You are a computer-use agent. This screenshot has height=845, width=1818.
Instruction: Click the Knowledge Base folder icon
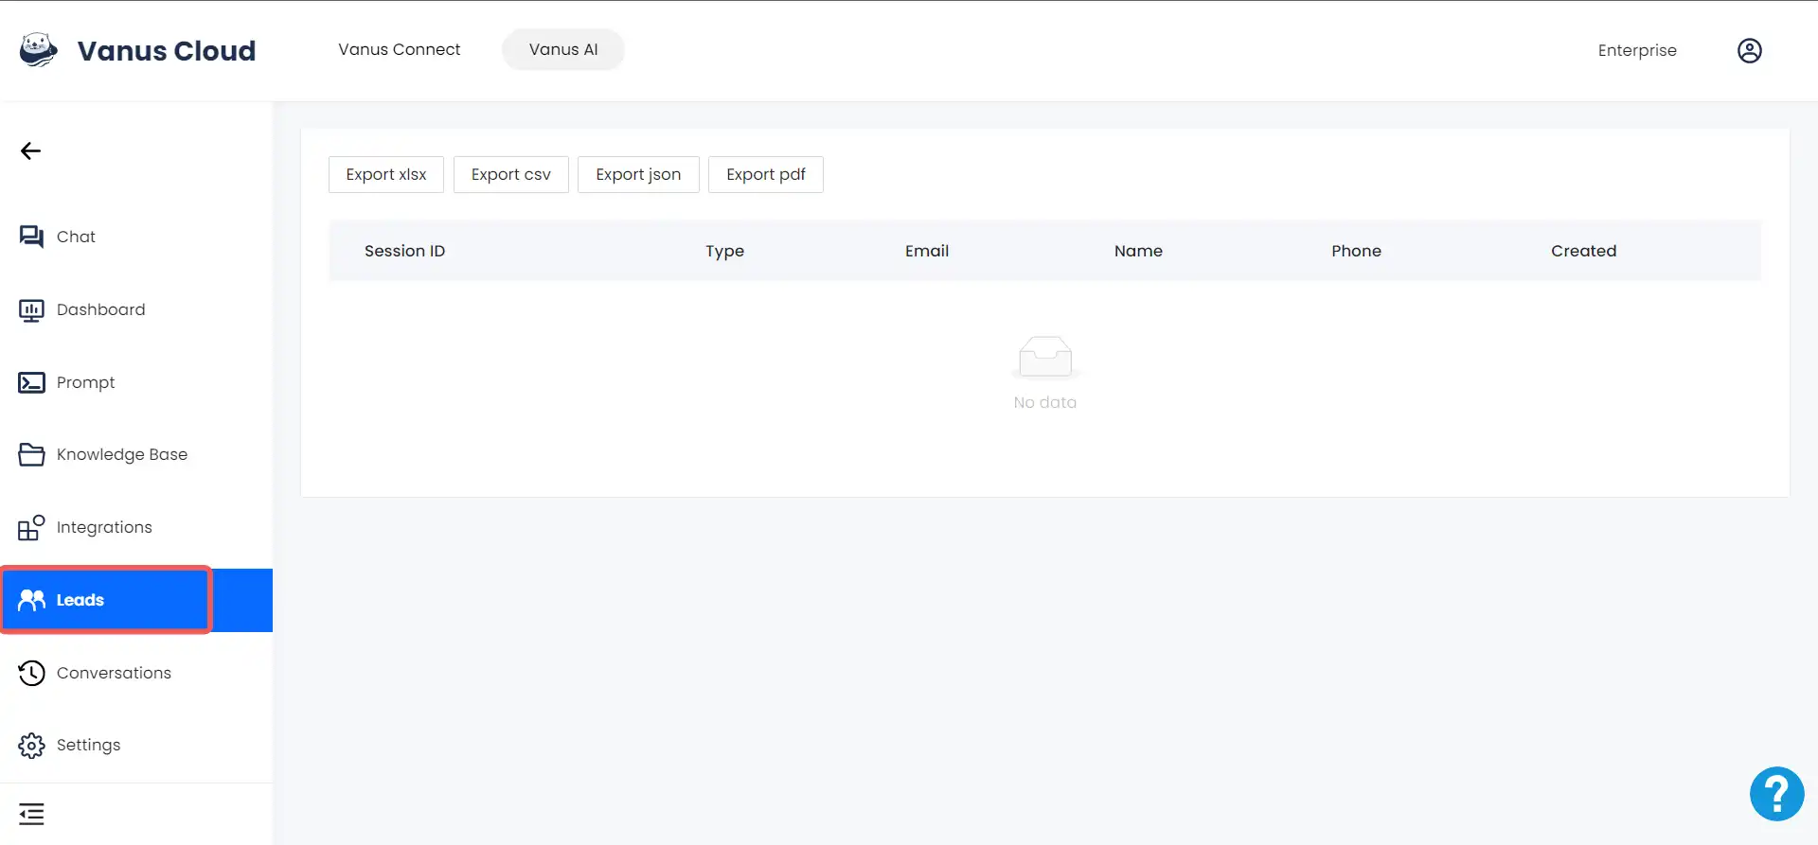coord(31,455)
